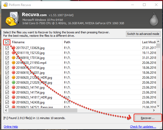Screen dimensions: 163x130
Task: Toggle the select-all checkbox in header
Action: point(7,42)
